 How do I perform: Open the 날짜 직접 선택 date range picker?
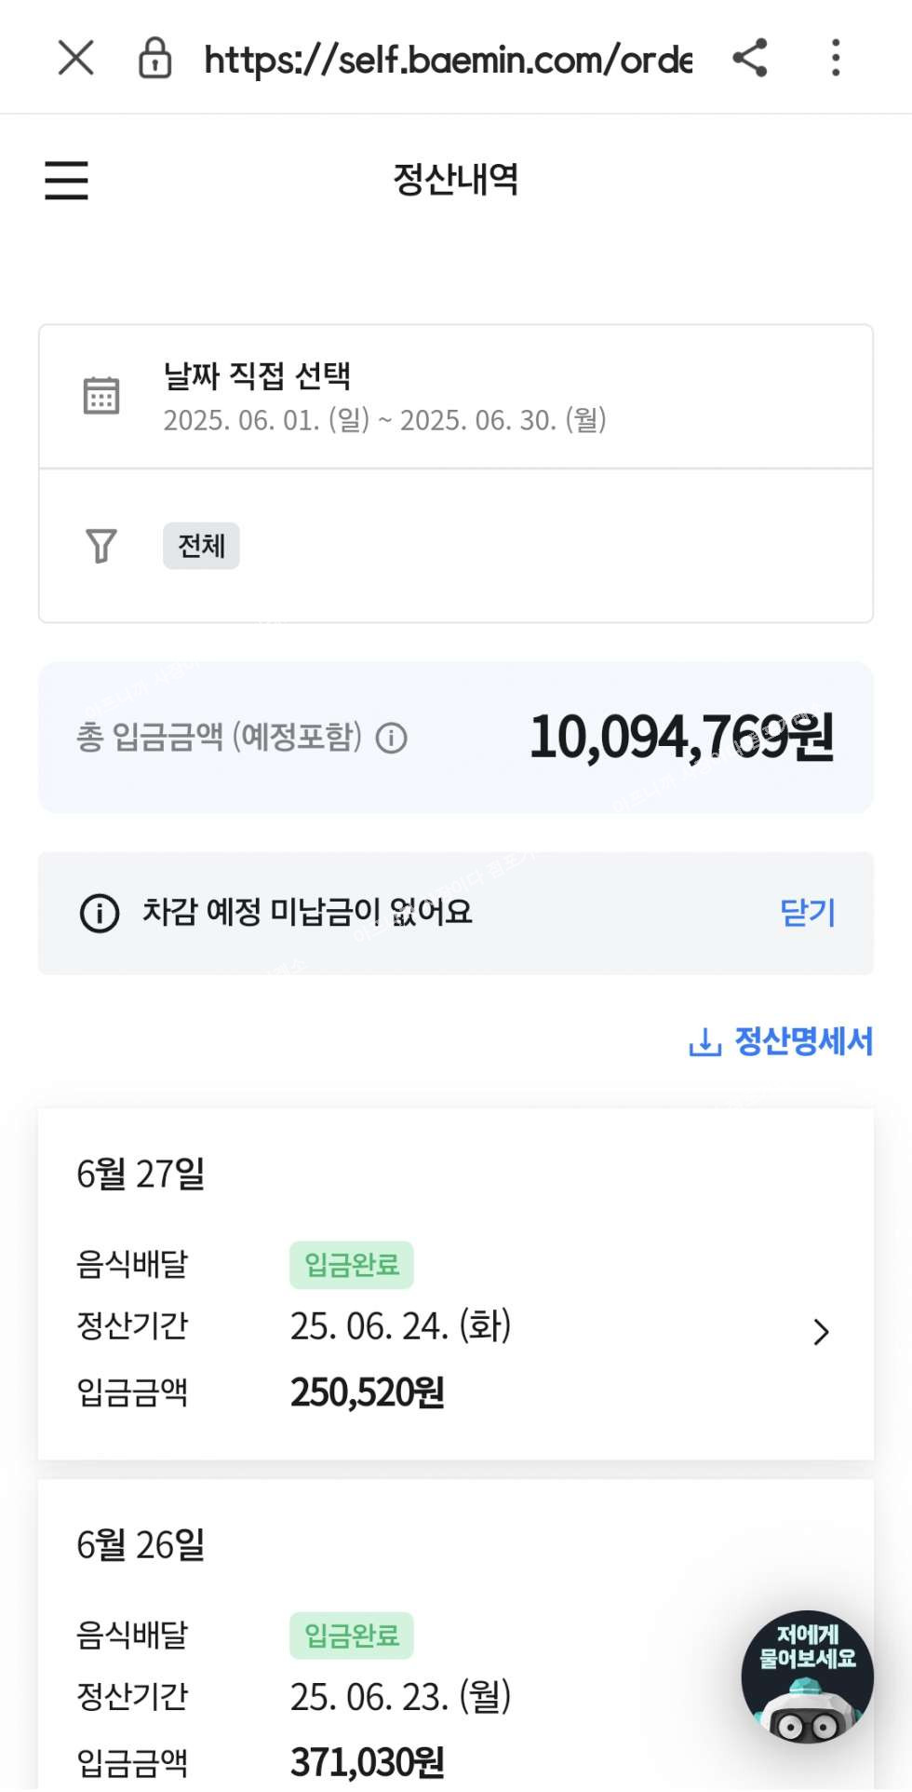[x=383, y=398]
